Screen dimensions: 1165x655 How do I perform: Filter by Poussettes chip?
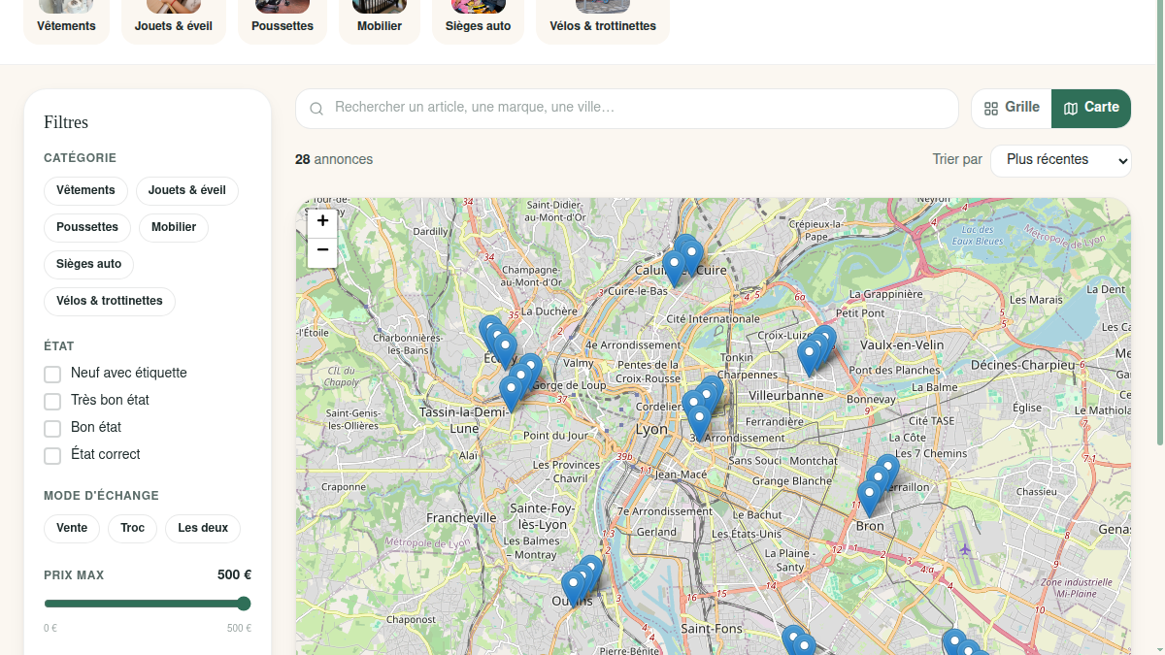pyautogui.click(x=87, y=227)
